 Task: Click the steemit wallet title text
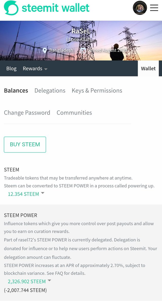(55, 8)
